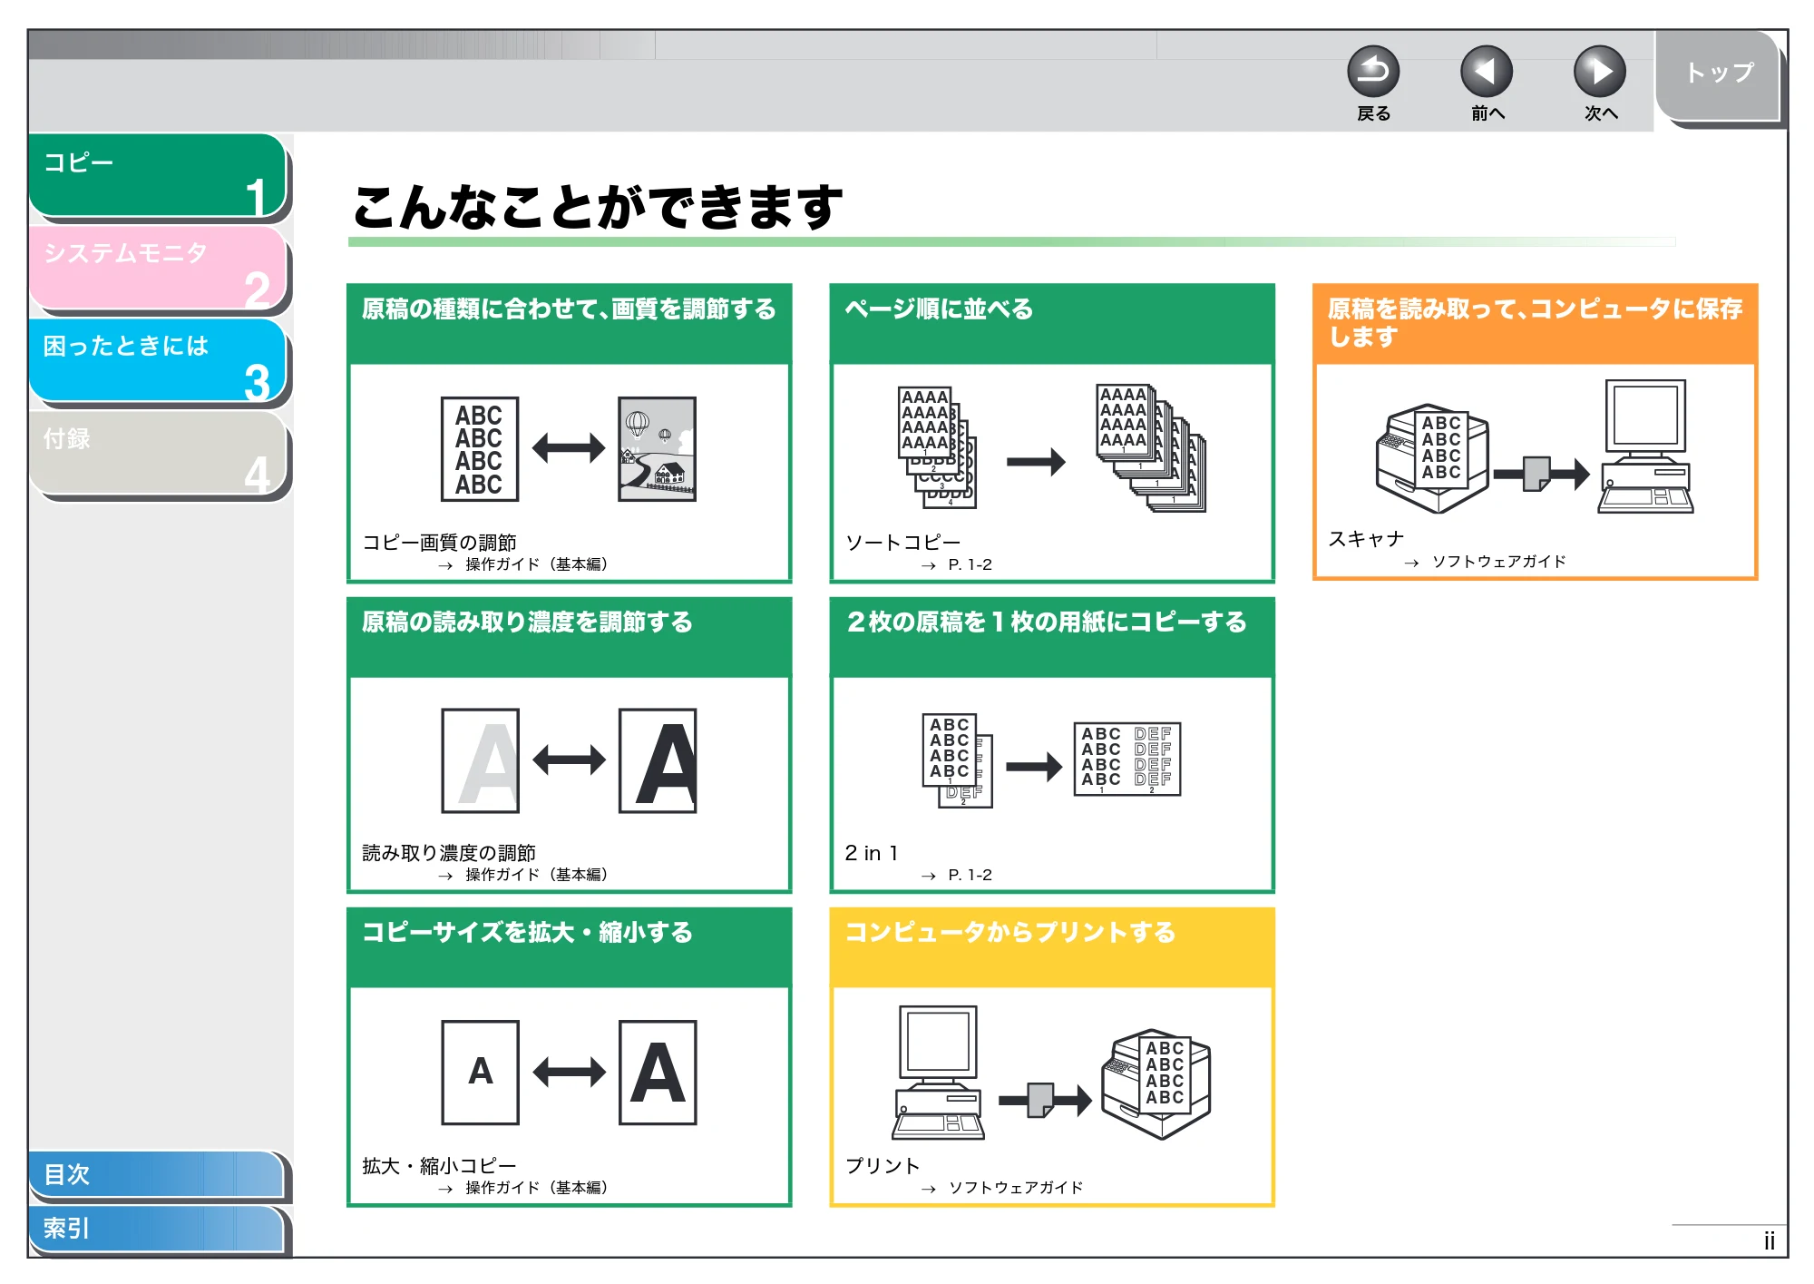Select the システムモニタ chapter 2 tab
Image resolution: width=1814 pixels, height=1284 pixels.
click(158, 268)
